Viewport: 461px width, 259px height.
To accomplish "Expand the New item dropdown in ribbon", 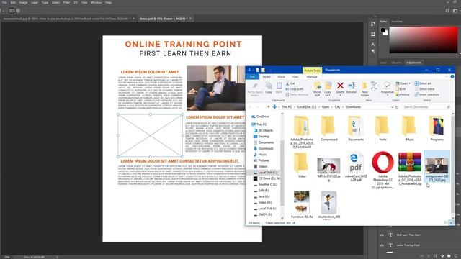I will coord(374,84).
